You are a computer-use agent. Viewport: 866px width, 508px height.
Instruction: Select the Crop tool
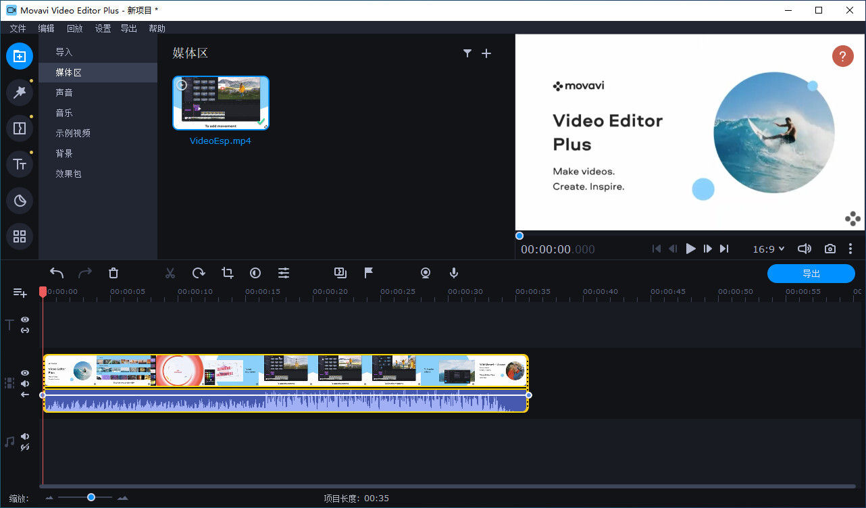coord(228,273)
